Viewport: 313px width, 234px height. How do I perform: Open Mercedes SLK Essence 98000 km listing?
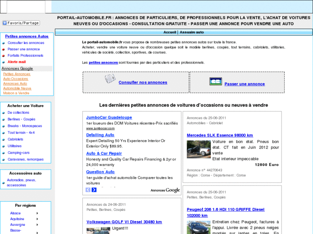[220, 135]
